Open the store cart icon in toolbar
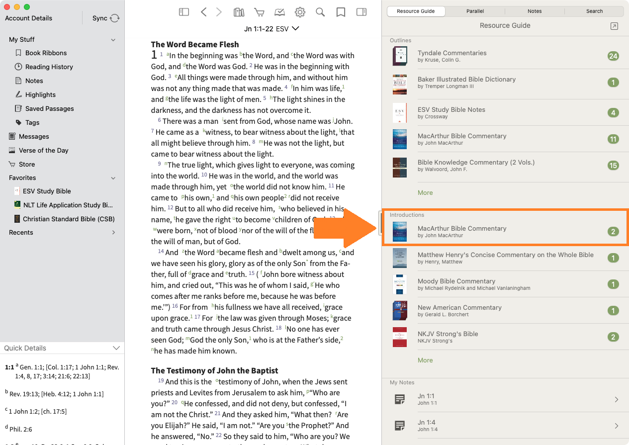 (x=259, y=12)
